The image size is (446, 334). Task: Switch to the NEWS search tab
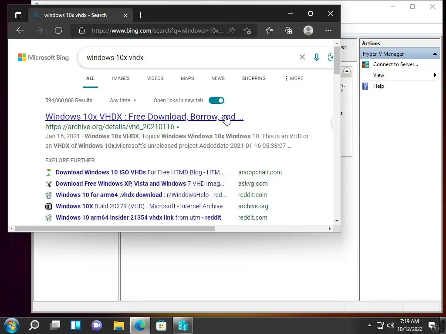218,78
